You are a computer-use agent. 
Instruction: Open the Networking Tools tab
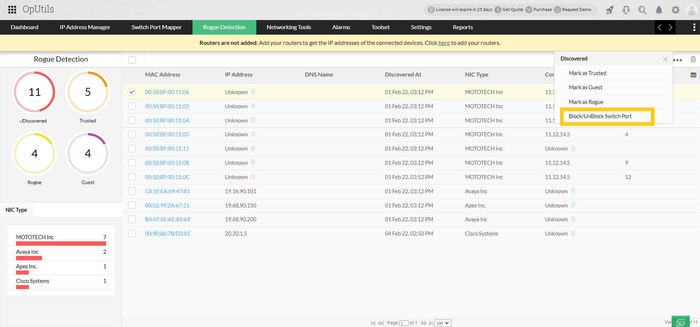coord(289,27)
